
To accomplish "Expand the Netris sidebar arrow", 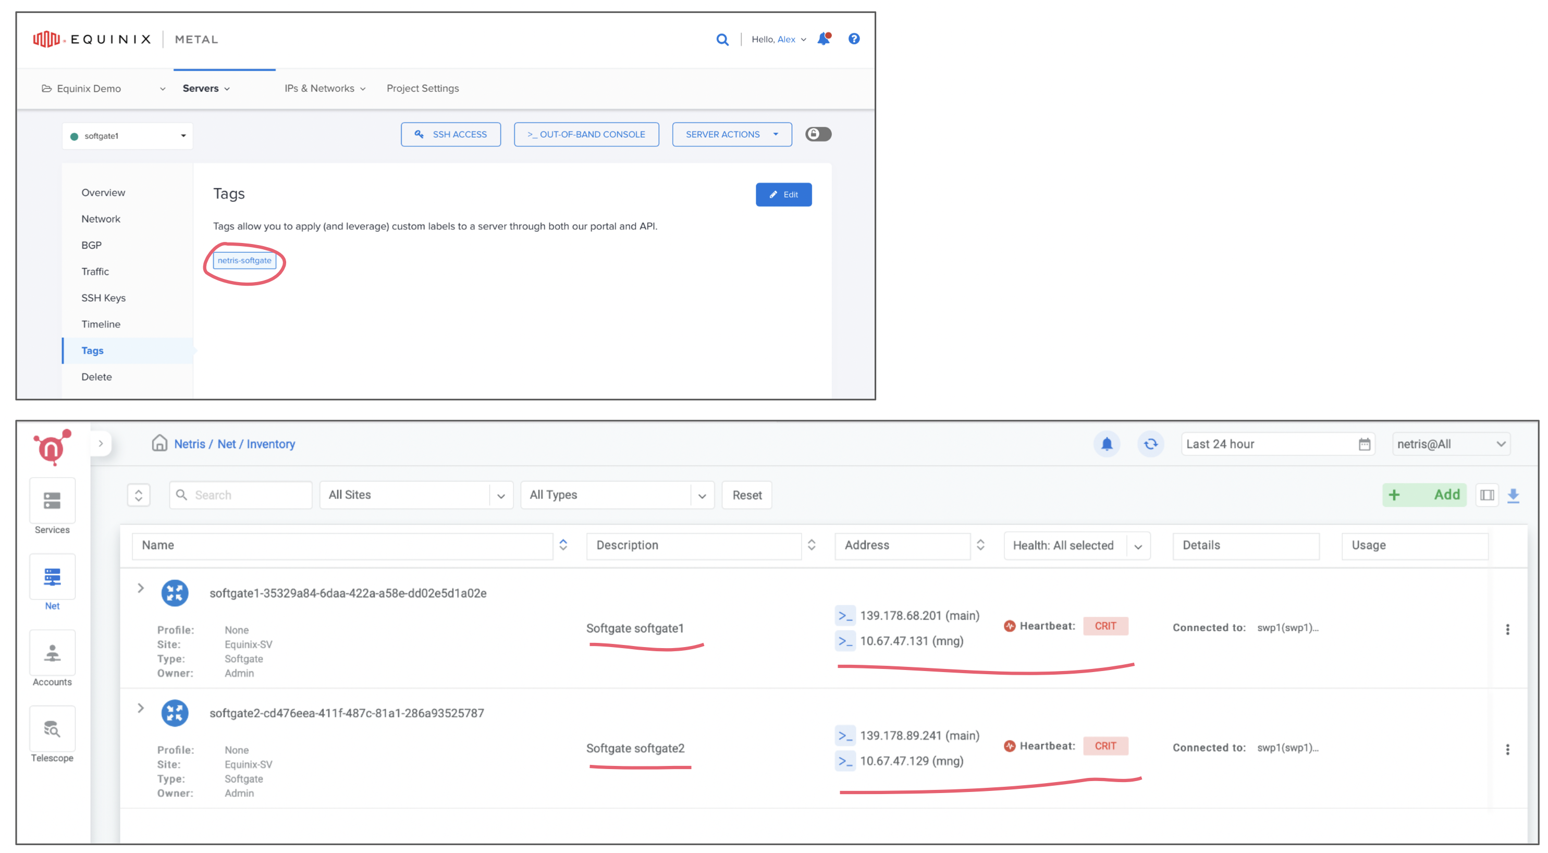I will pyautogui.click(x=101, y=444).
